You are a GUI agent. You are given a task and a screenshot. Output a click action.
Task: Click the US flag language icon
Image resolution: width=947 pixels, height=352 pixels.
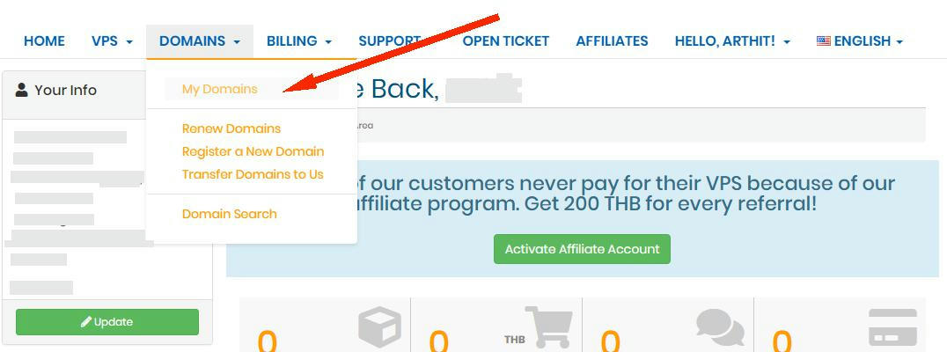click(x=823, y=41)
